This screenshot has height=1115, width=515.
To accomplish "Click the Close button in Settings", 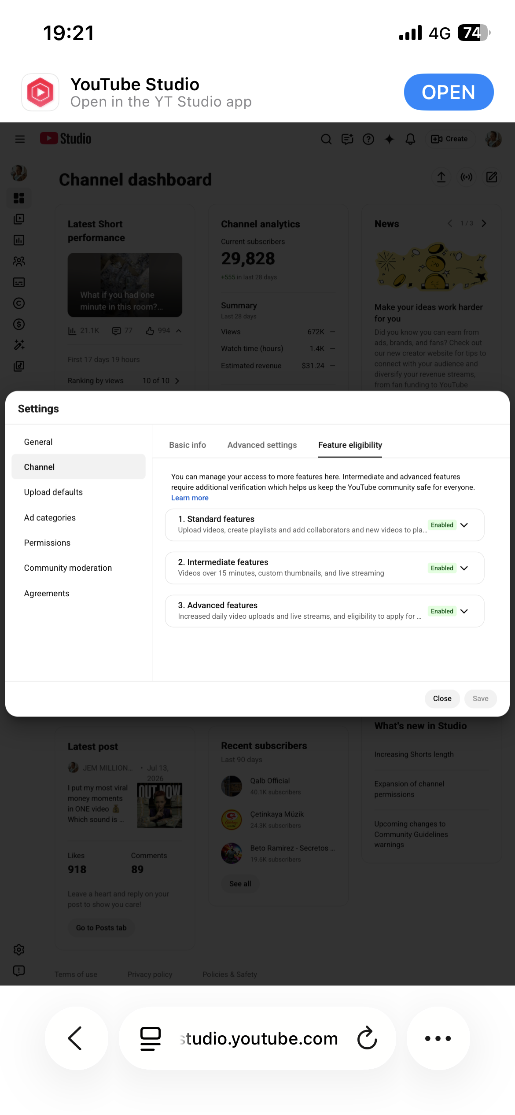I will (x=442, y=698).
